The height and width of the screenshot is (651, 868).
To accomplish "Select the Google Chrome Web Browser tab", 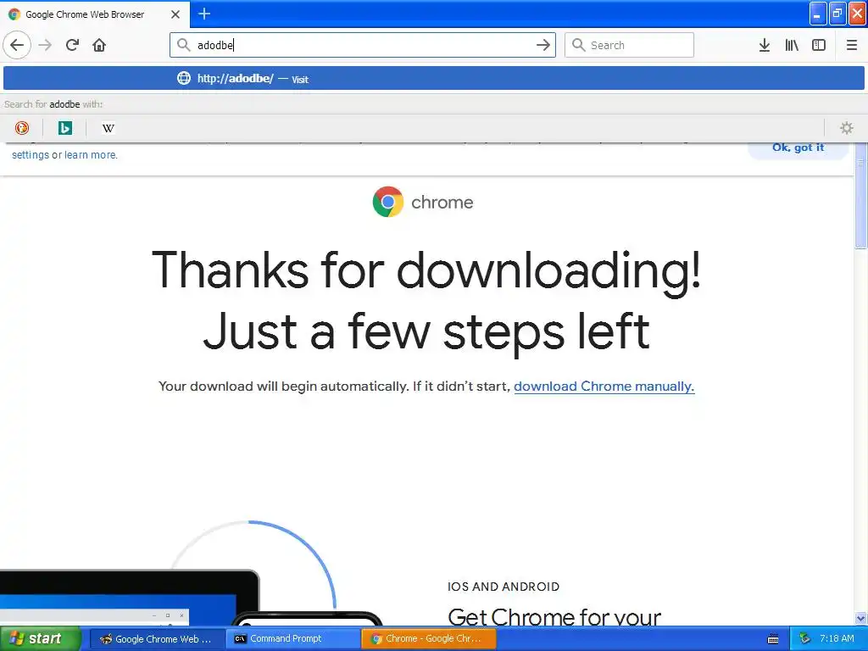I will (x=94, y=14).
